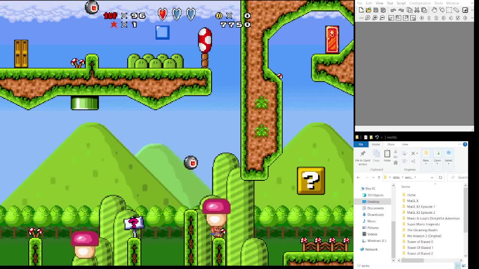Click Pin to Quick access button
This screenshot has width=479, height=269.
[363, 158]
